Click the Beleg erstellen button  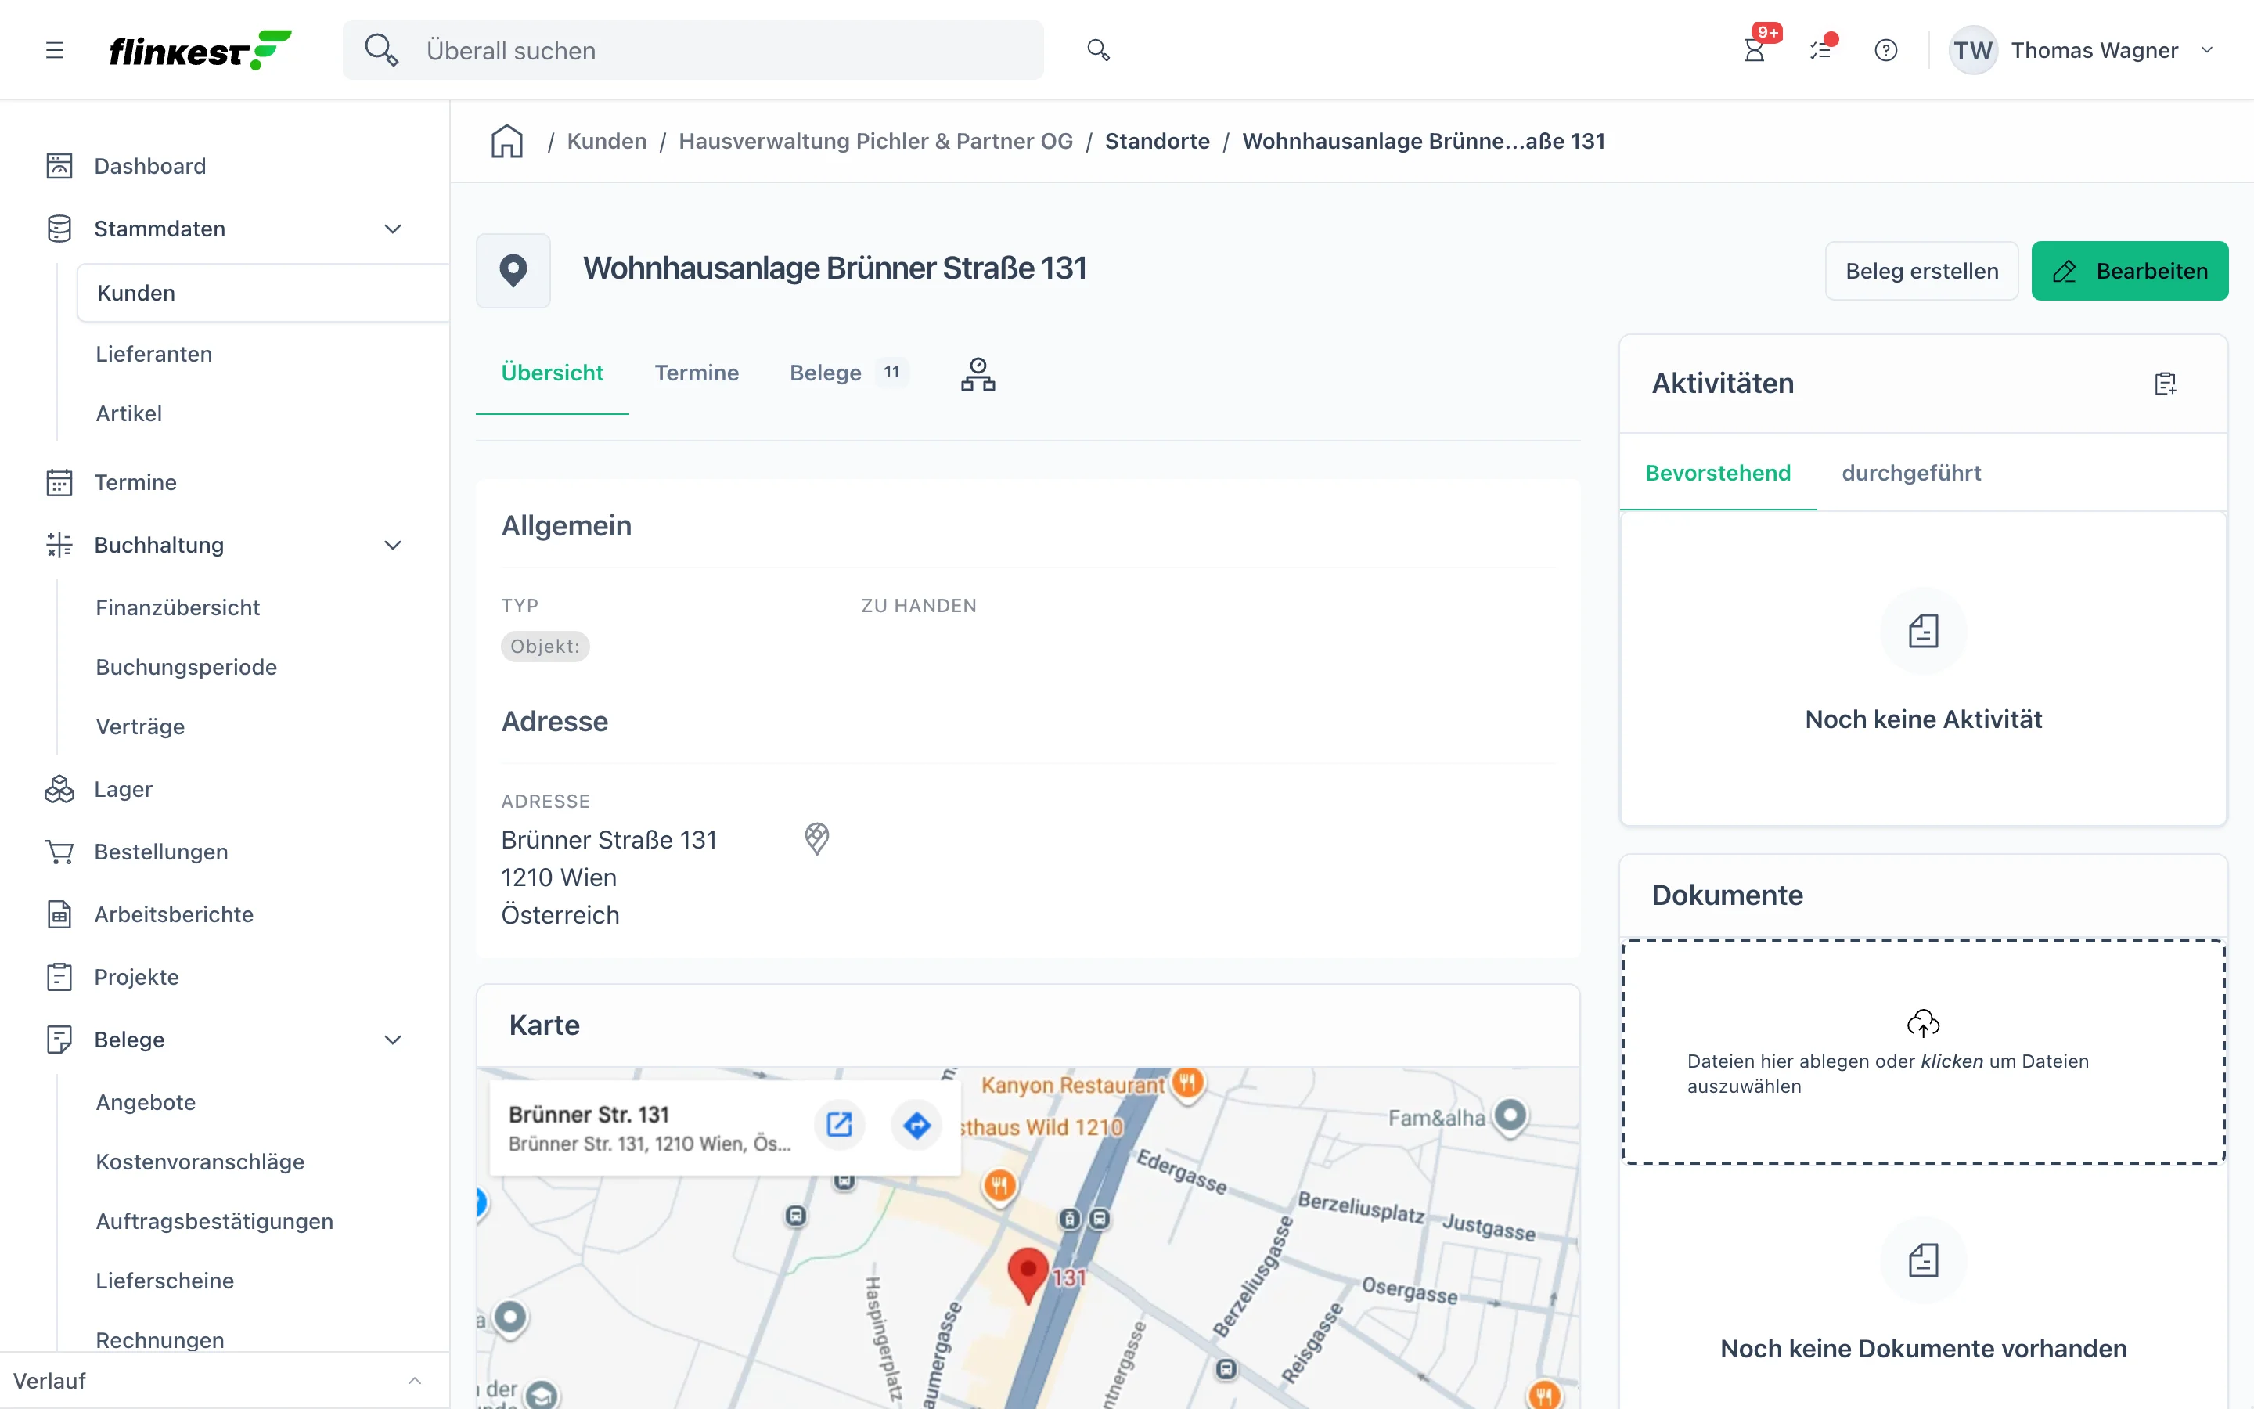pyautogui.click(x=1921, y=270)
